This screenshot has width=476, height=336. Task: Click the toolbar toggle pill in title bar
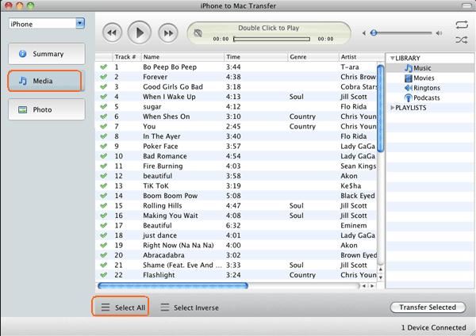click(x=466, y=6)
